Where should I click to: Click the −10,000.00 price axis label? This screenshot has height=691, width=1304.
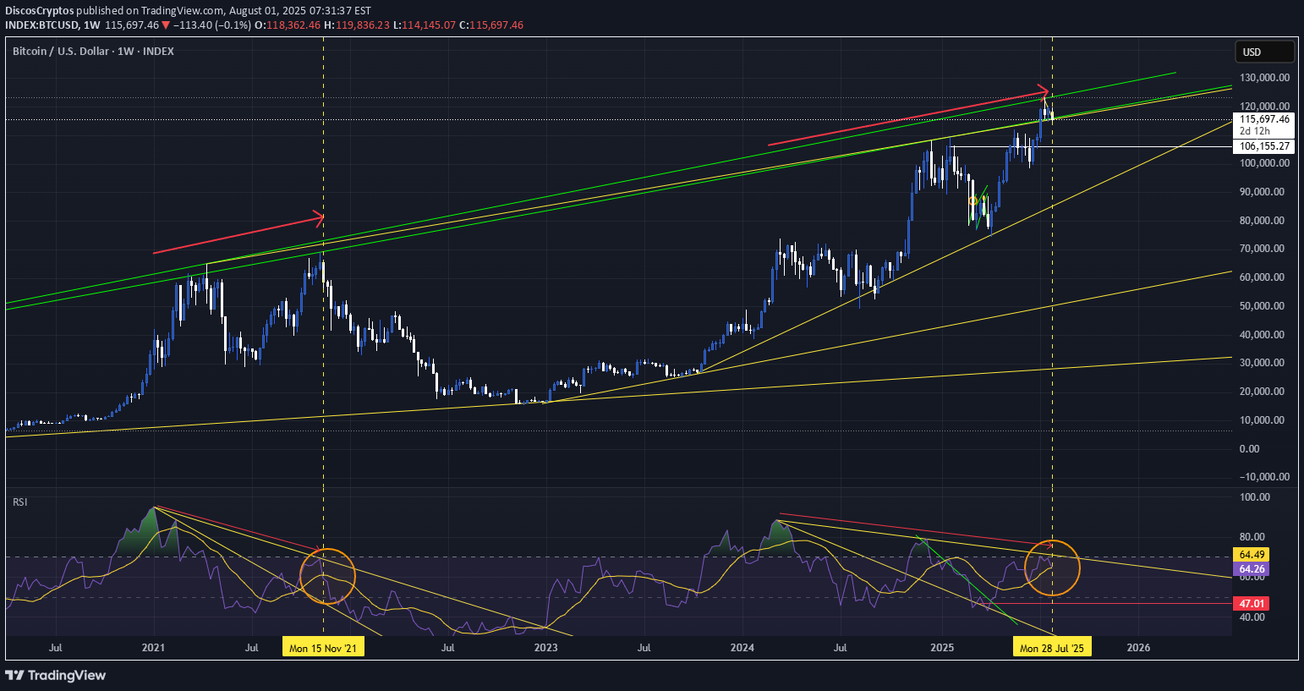click(x=1265, y=477)
